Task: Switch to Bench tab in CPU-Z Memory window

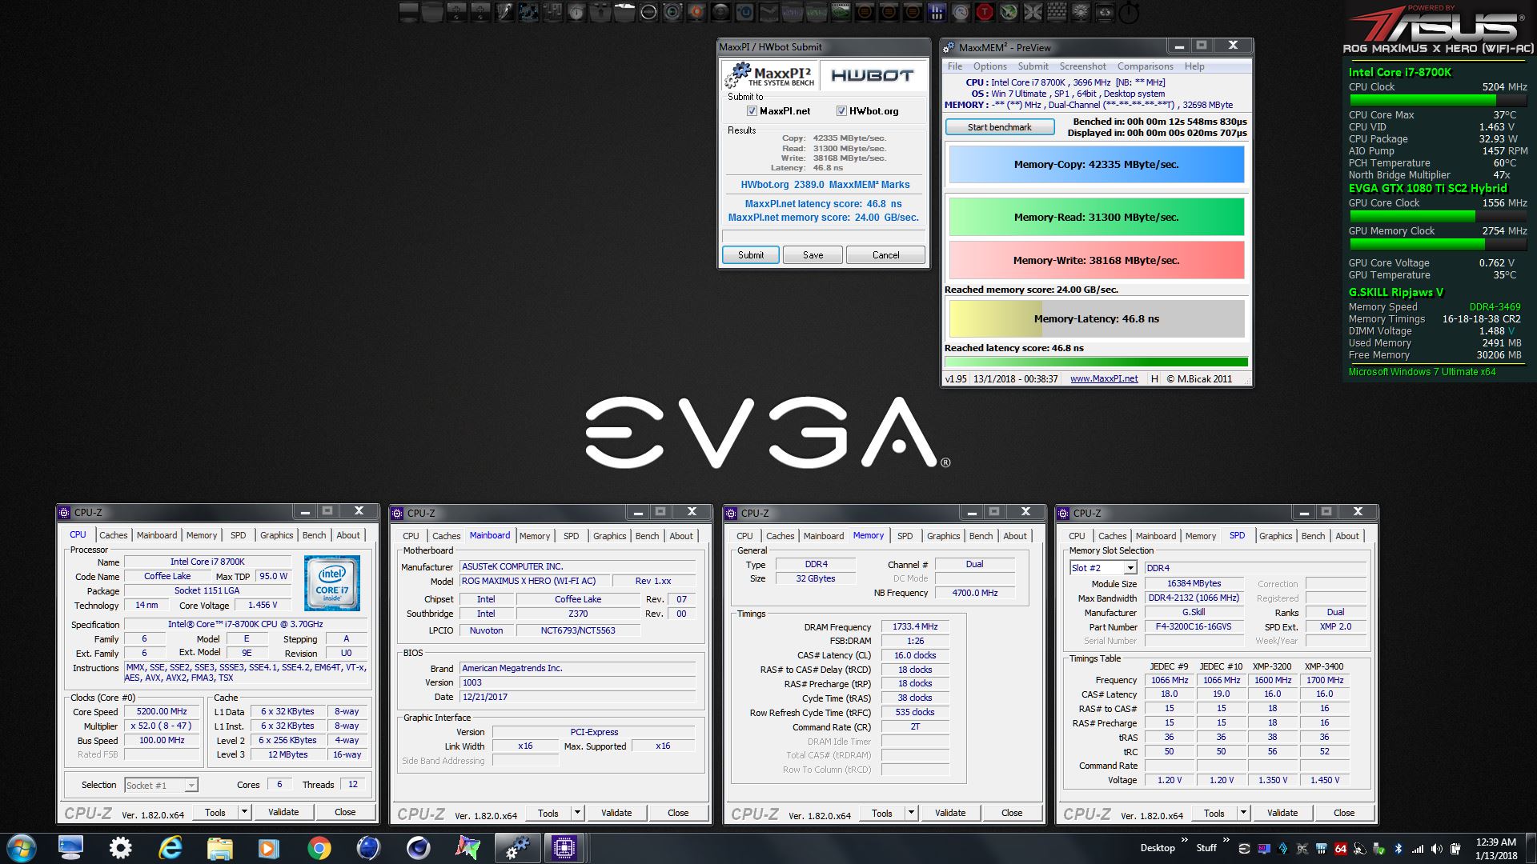Action: [981, 536]
